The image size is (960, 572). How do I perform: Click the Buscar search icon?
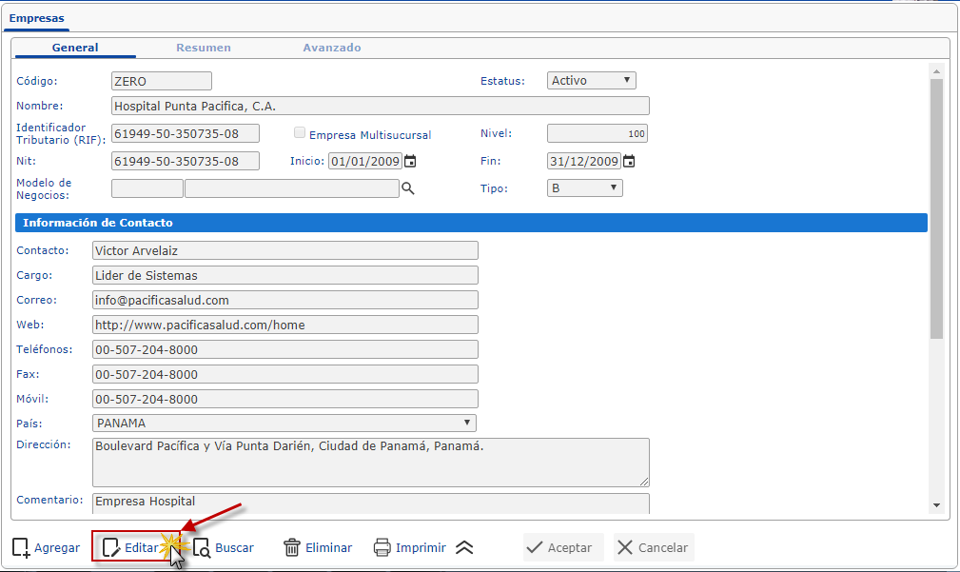coord(202,548)
